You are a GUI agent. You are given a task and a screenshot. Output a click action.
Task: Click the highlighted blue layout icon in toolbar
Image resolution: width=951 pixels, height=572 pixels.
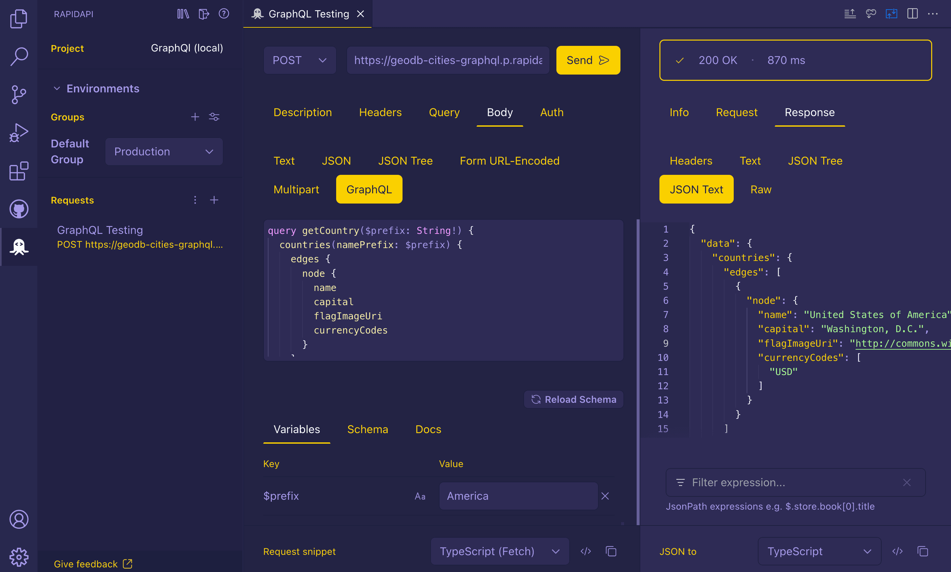coord(892,14)
